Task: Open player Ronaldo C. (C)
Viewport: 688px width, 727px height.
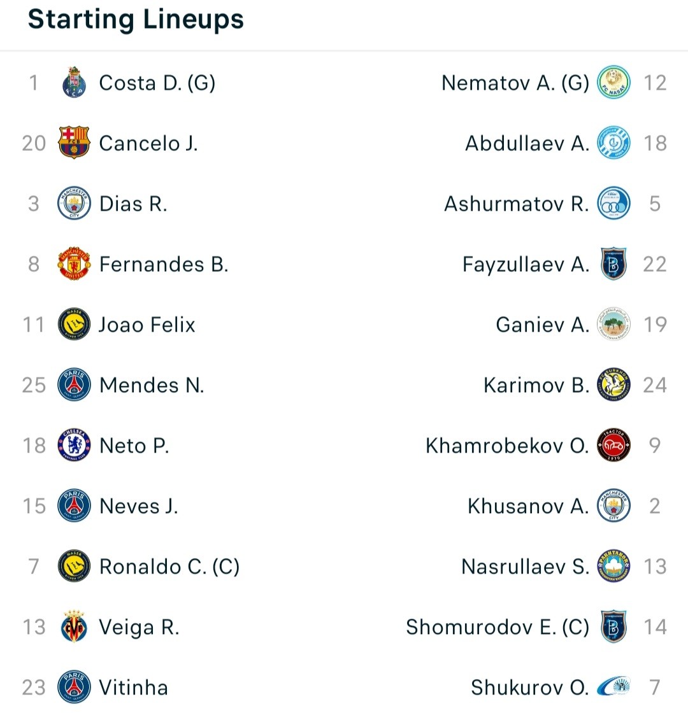Action: tap(169, 567)
